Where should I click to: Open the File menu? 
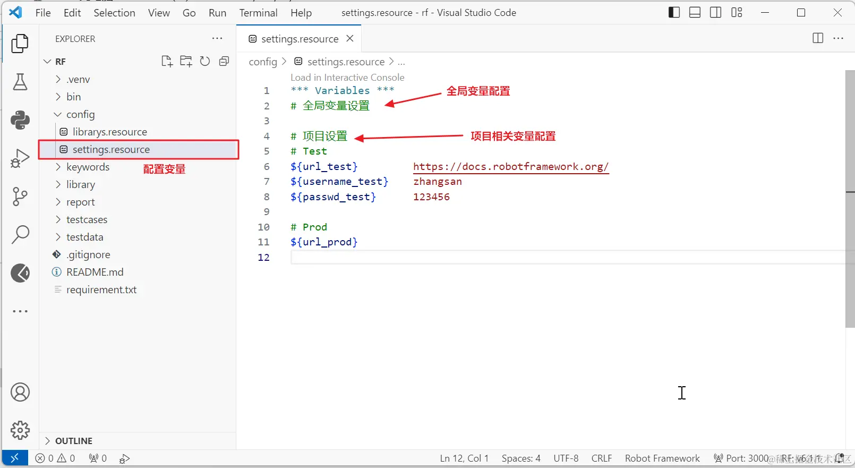pyautogui.click(x=43, y=13)
